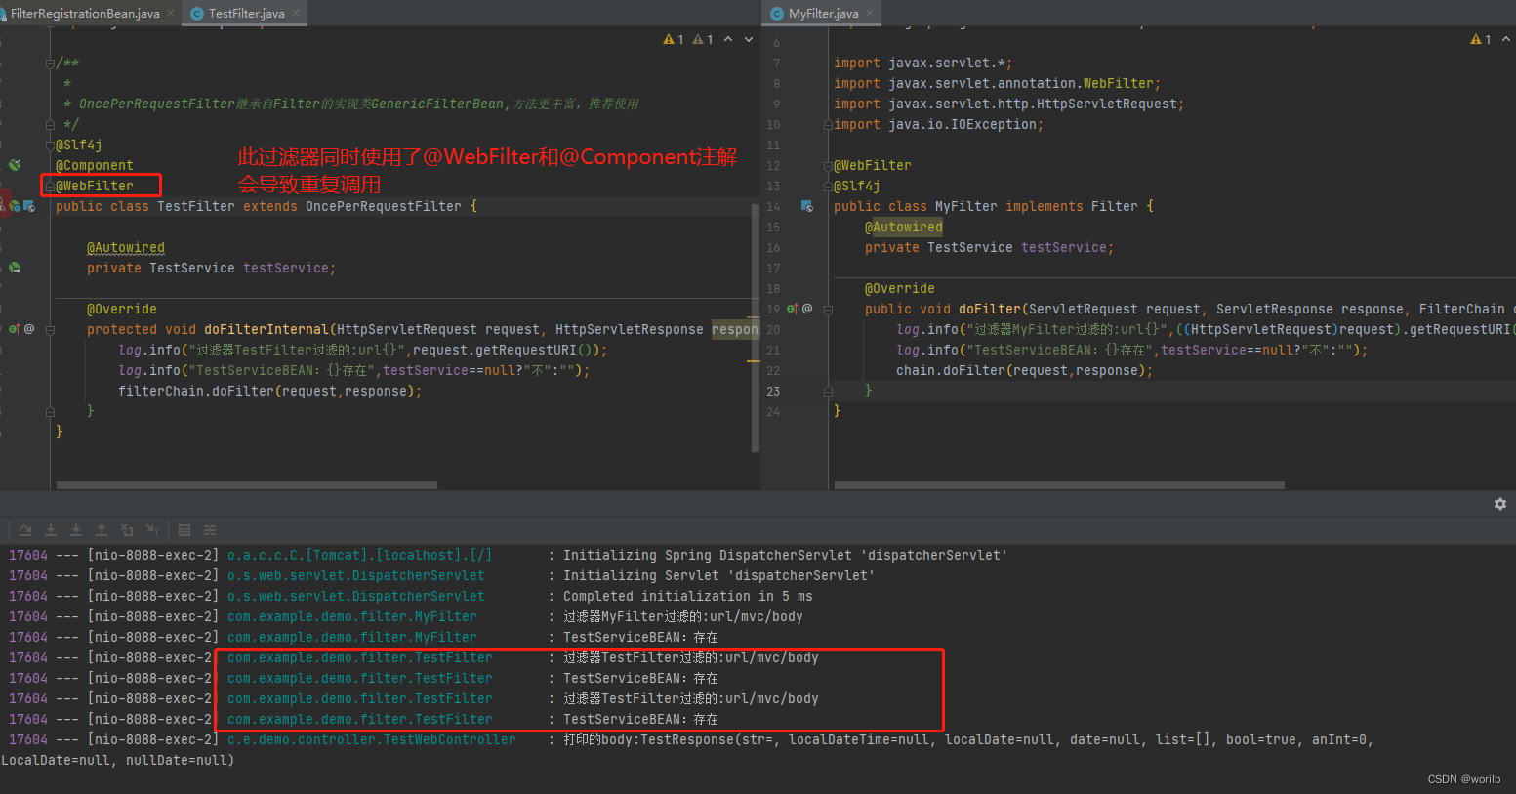
Task: Click run-to-cursor button in console toolbar
Action: (x=152, y=530)
